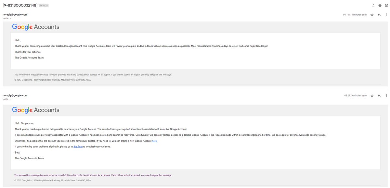390x188 pixels.
Task: Follow the 'this form' troubleshooting link
Action: click(x=78, y=147)
